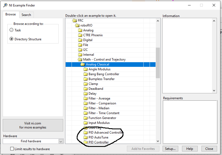Select the Bang Bang Controller row text
This screenshot has width=222, height=155.
[104, 74]
